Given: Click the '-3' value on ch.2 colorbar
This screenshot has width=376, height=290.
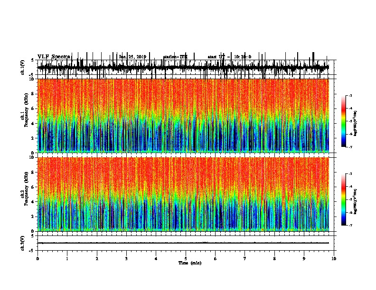Looking at the screenshot, I should point(350,174).
